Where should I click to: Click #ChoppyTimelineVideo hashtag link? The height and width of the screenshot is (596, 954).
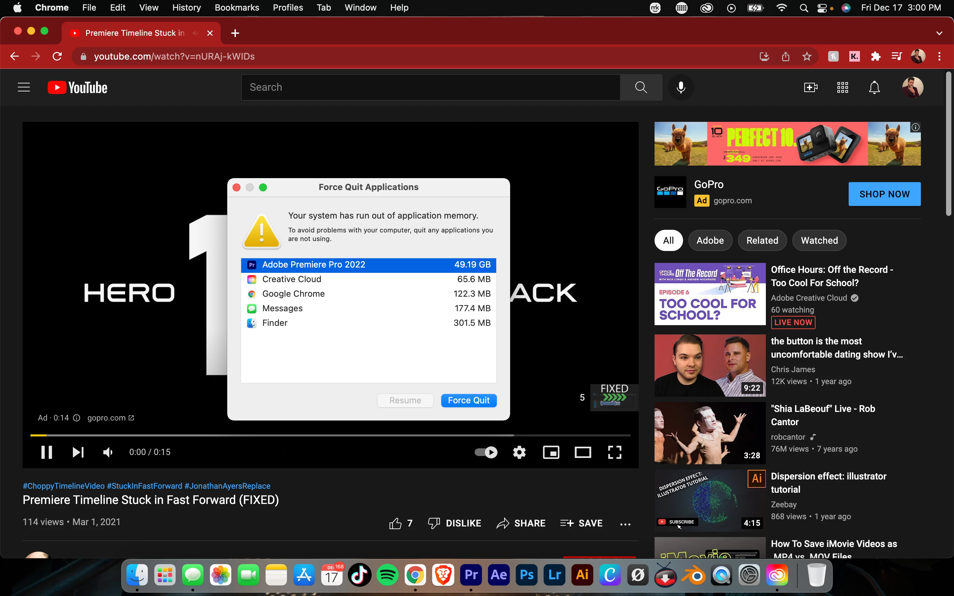[64, 486]
